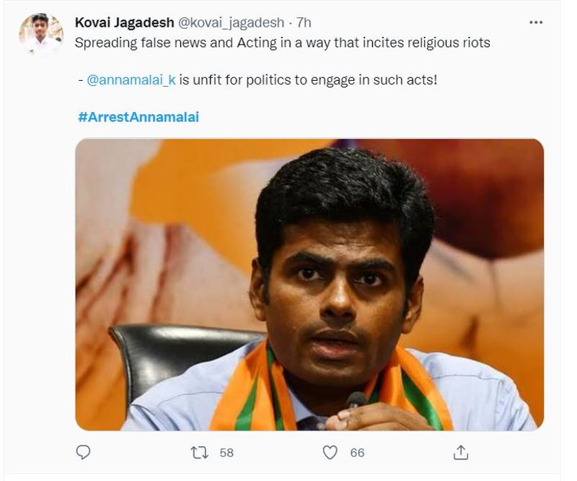Open the tweet's more options menu

(x=535, y=22)
